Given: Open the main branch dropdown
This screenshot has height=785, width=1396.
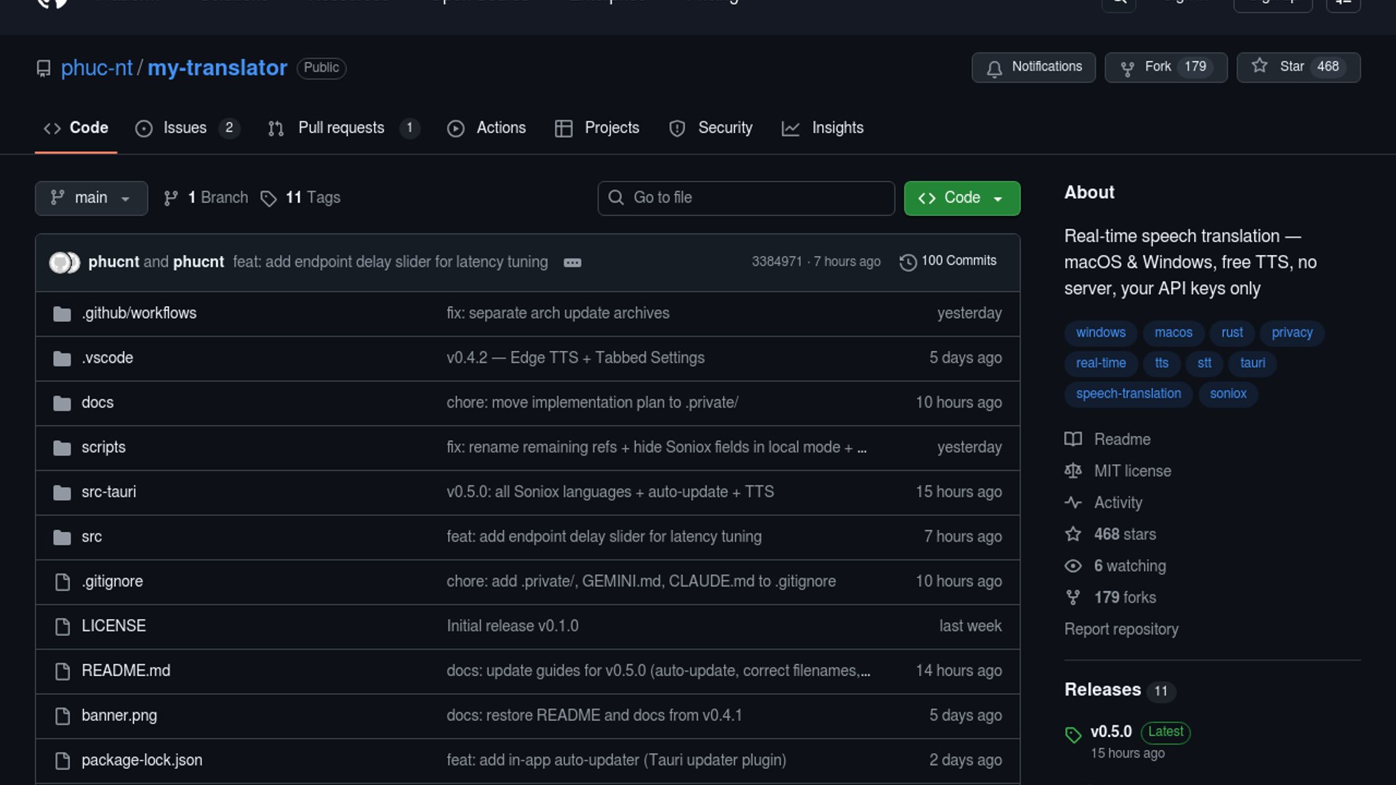Looking at the screenshot, I should coord(91,198).
